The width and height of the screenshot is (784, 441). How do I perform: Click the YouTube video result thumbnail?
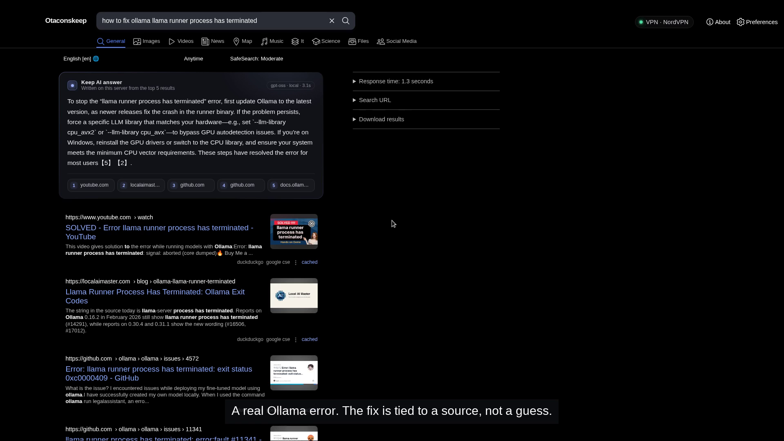(x=294, y=232)
